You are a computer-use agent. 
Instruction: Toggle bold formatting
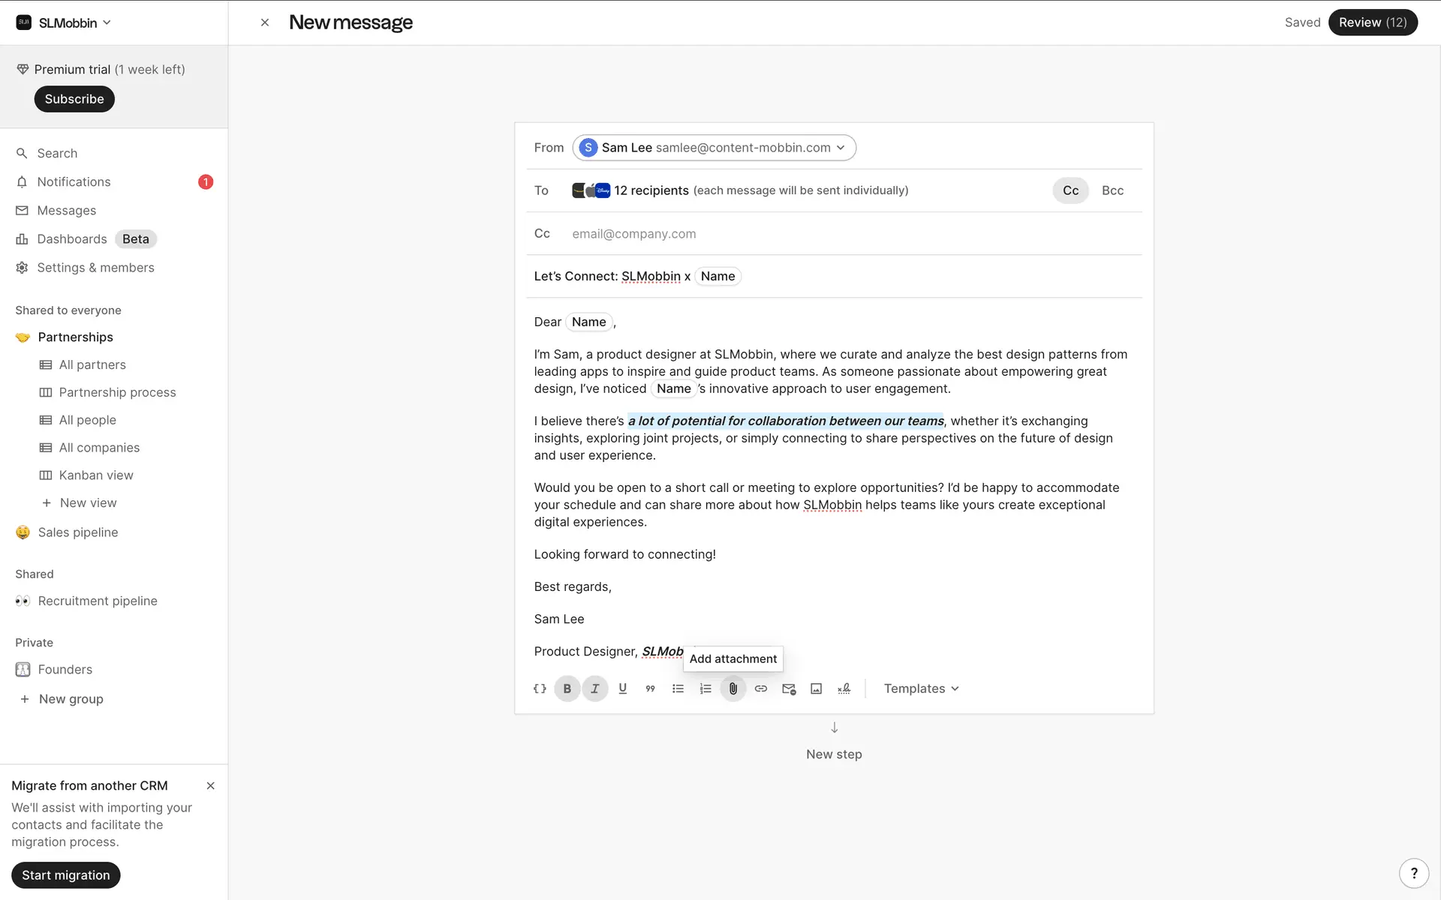[x=567, y=688]
